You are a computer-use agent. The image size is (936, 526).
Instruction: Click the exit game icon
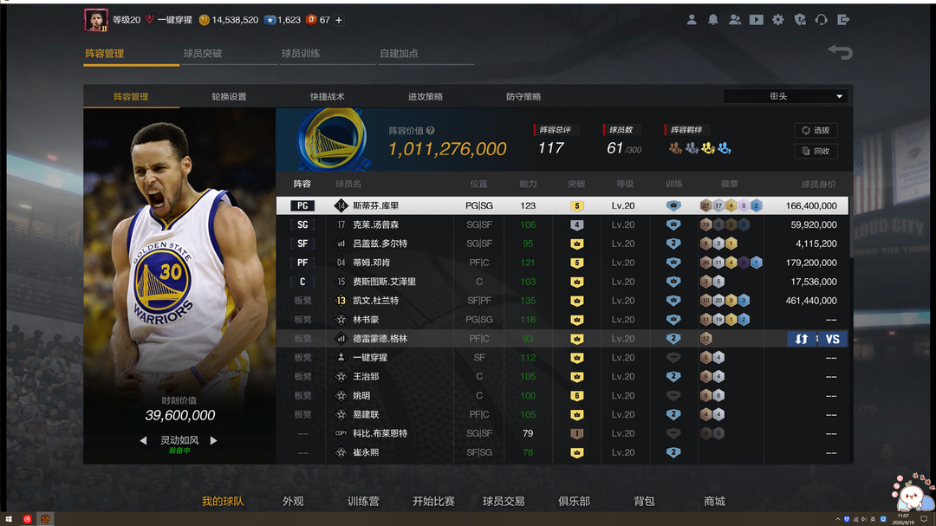(843, 20)
